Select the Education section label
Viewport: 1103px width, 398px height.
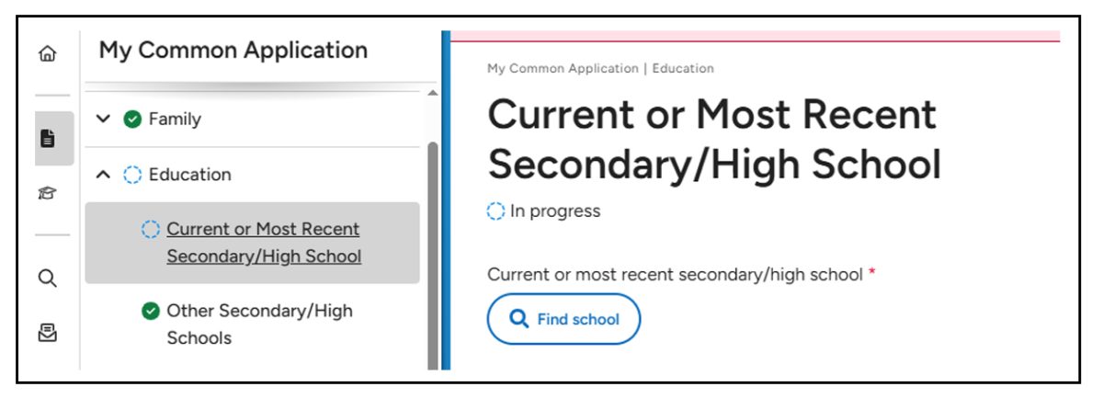pyautogui.click(x=189, y=175)
